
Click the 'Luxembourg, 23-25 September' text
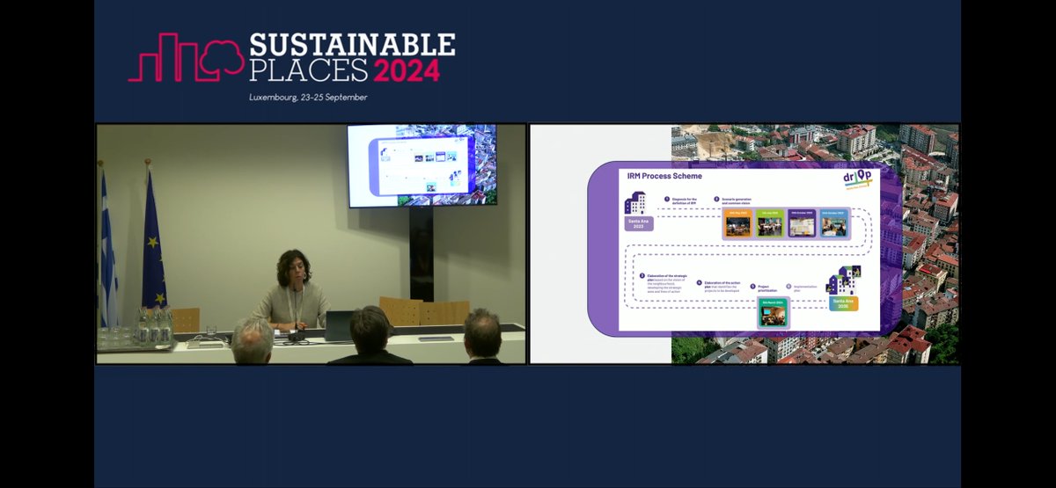pos(308,97)
